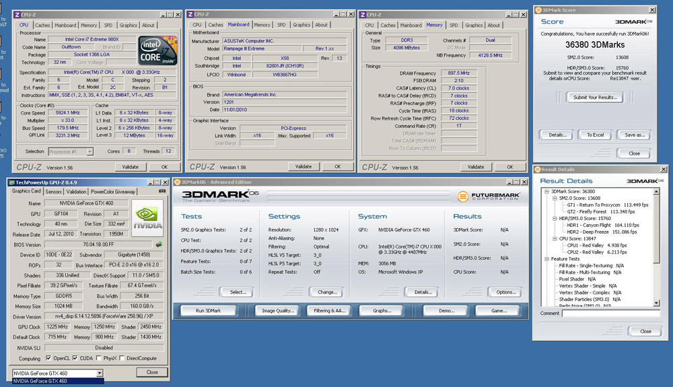Image resolution: width=673 pixels, height=387 pixels.
Task: Click the green BIOS save chip icon
Action: pos(159,244)
